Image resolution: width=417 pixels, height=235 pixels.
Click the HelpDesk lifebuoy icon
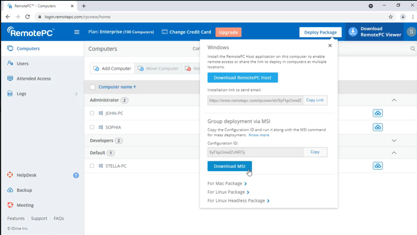click(10, 175)
